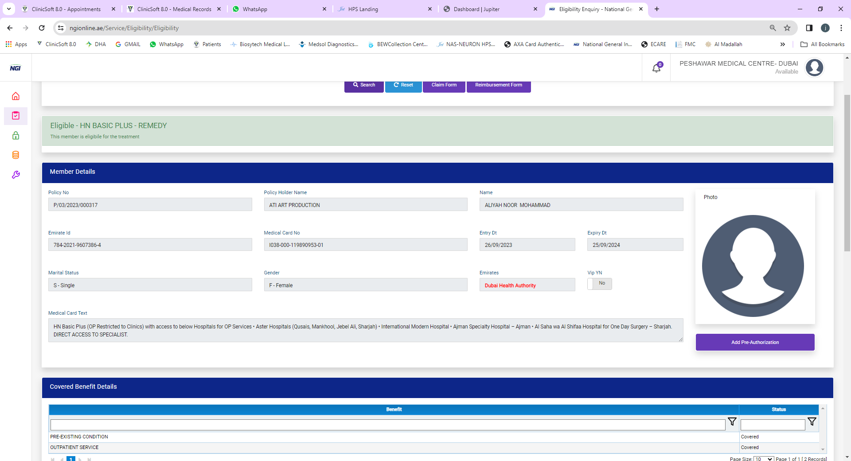Bookmark this page with star icon
851x461 pixels.
coord(787,28)
